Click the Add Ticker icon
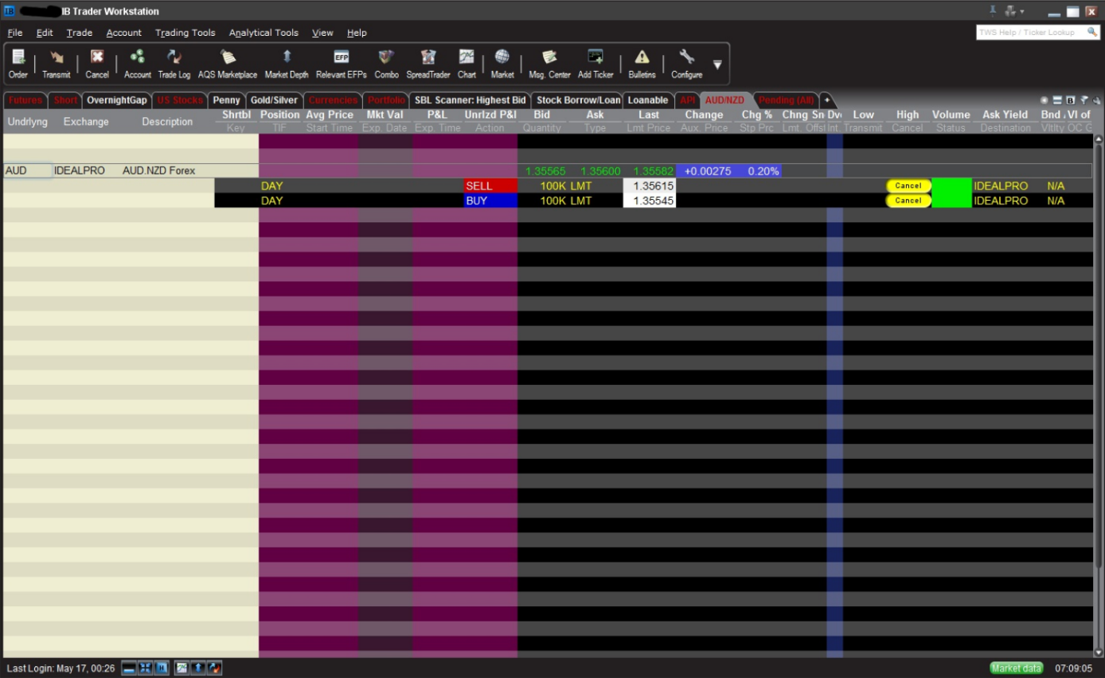The height and width of the screenshot is (678, 1105). pyautogui.click(x=595, y=64)
